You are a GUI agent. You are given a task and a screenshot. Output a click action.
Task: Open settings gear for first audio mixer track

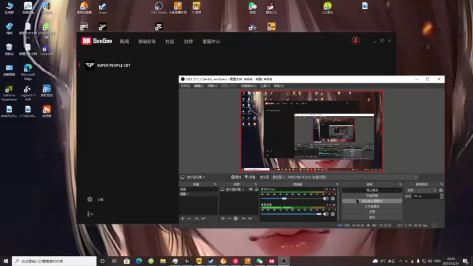tap(333, 199)
